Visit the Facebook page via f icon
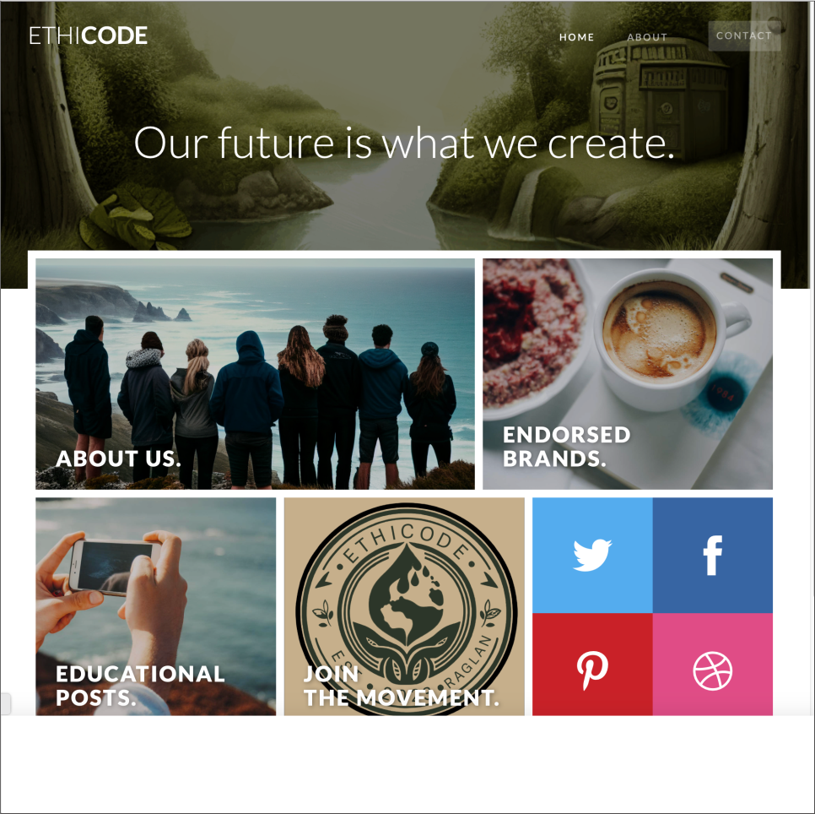Image resolution: width=815 pixels, height=814 pixels. [713, 555]
